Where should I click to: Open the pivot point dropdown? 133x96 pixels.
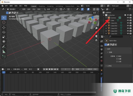[x=57, y=9]
